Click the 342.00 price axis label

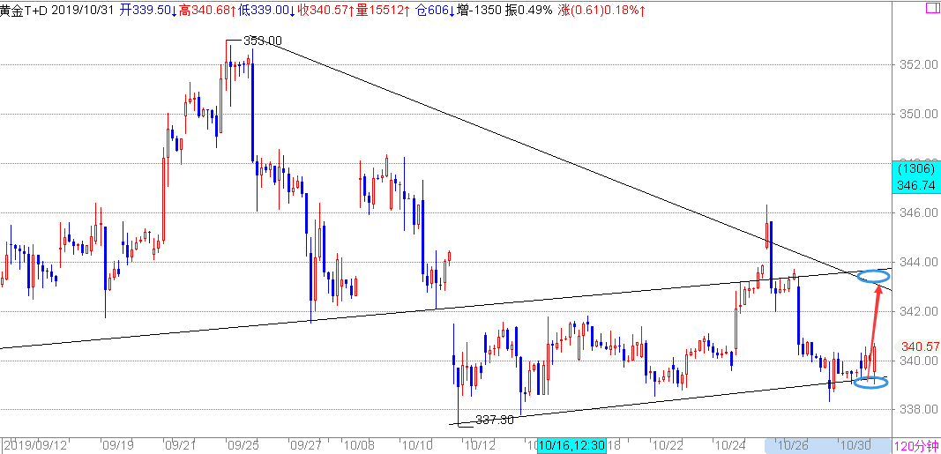click(917, 311)
